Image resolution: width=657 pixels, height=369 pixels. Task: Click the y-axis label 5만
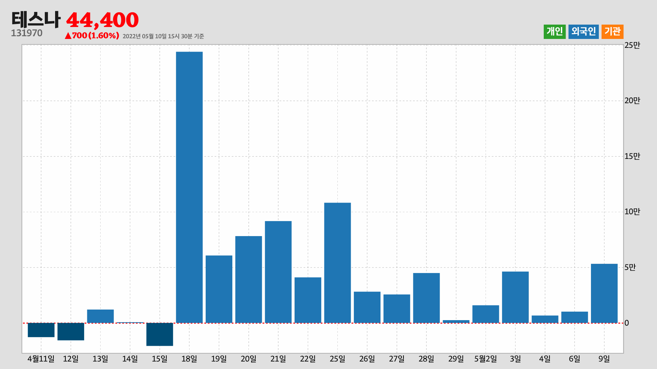[630, 267]
